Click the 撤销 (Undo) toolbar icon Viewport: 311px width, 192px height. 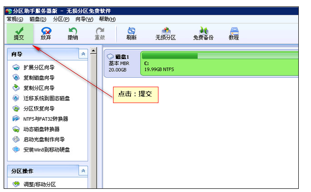73,33
